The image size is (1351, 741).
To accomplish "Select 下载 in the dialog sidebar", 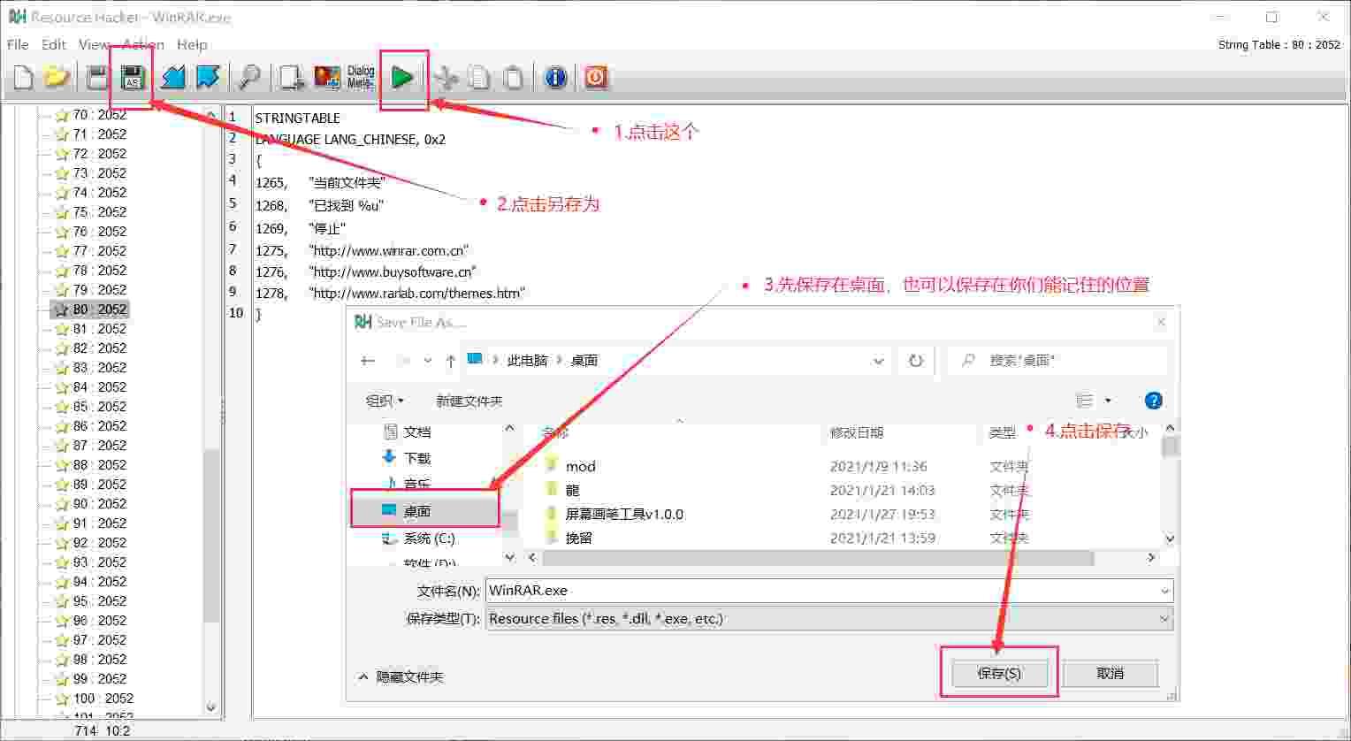I will tap(417, 458).
